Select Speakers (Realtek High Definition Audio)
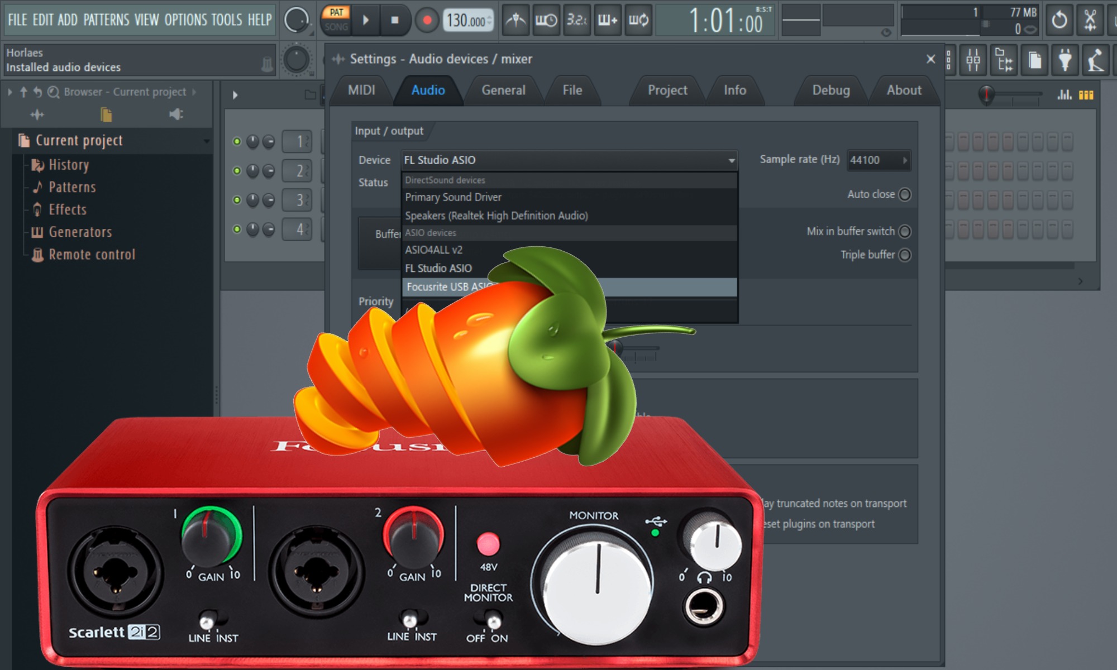This screenshot has height=670, width=1117. click(569, 216)
